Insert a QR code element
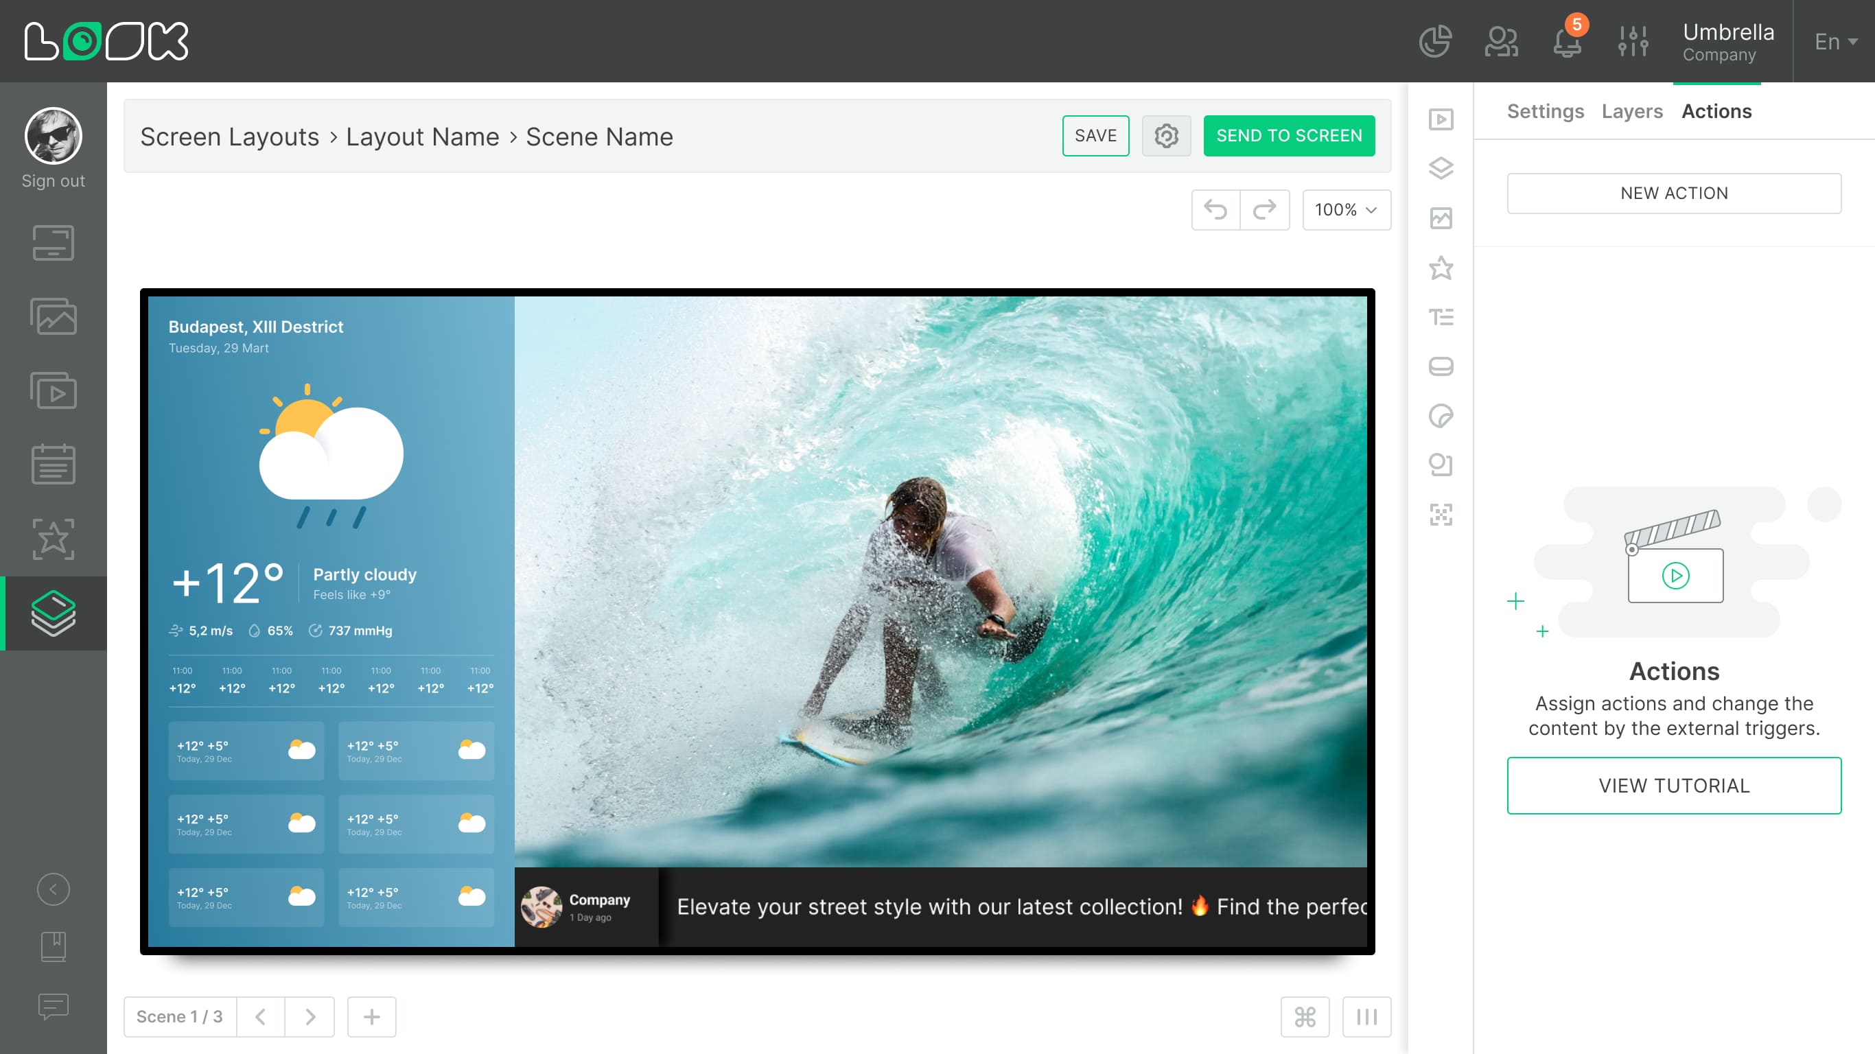The height and width of the screenshot is (1054, 1875). (1441, 515)
